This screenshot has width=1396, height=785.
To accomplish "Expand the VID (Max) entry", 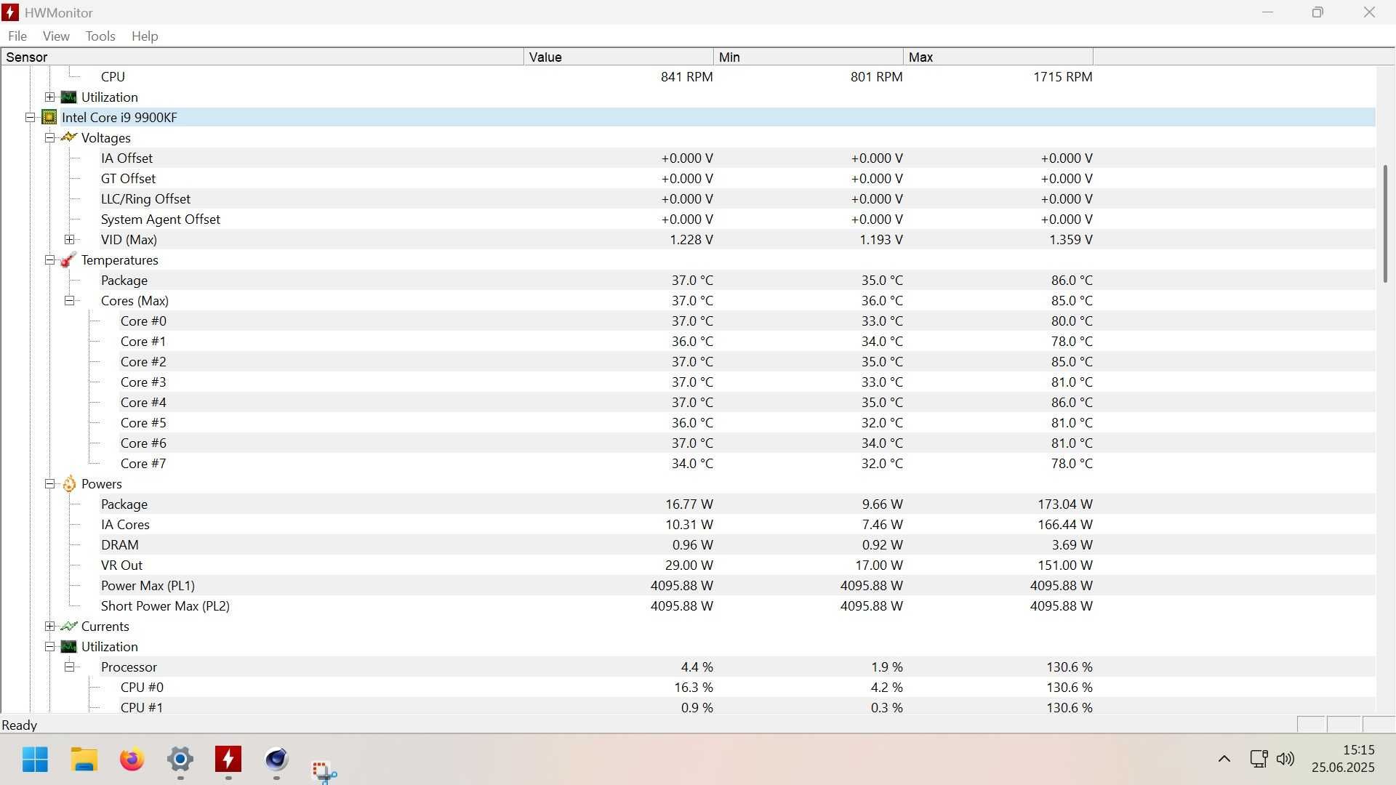I will pos(69,239).
